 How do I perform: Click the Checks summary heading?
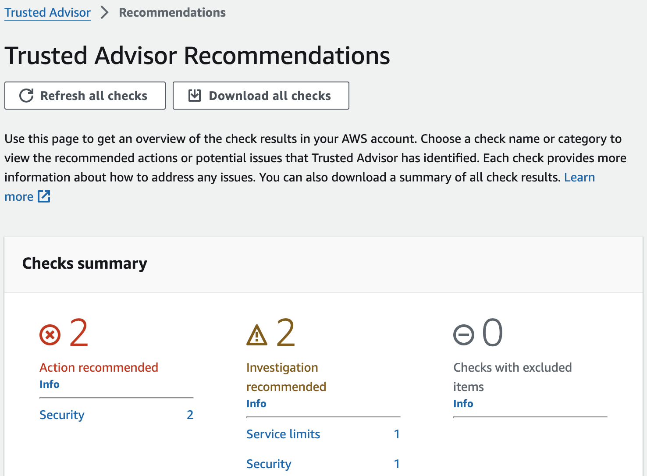tap(85, 263)
